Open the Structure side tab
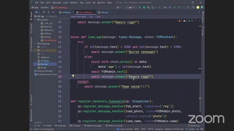 (31, 100)
